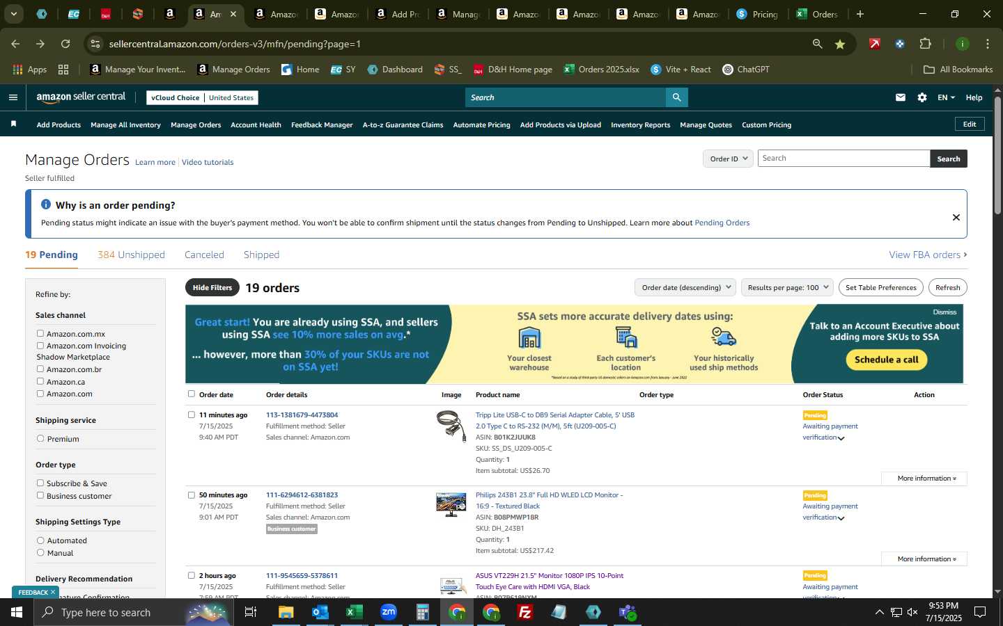1003x626 pixels.
Task: Switch to the Canceled tab
Action: 204,255
